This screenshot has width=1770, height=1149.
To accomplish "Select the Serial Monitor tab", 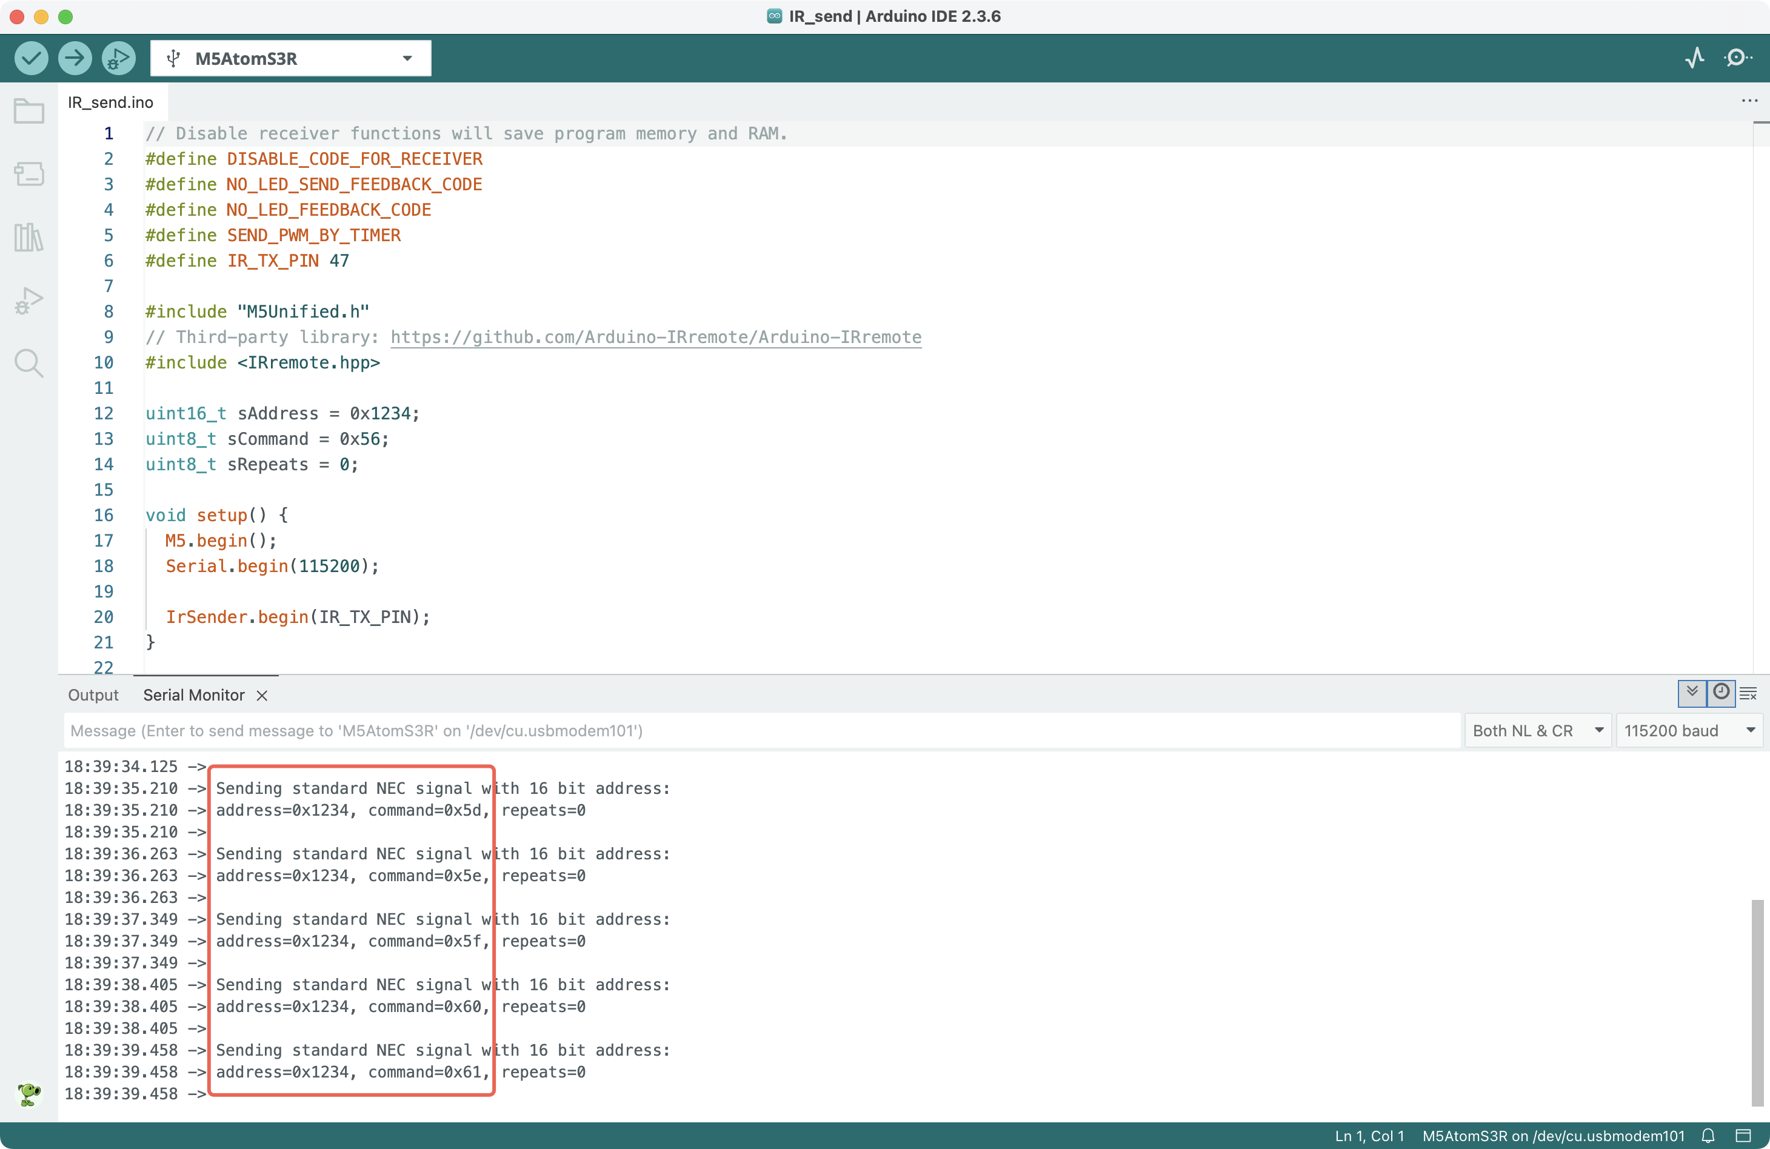I will point(193,694).
